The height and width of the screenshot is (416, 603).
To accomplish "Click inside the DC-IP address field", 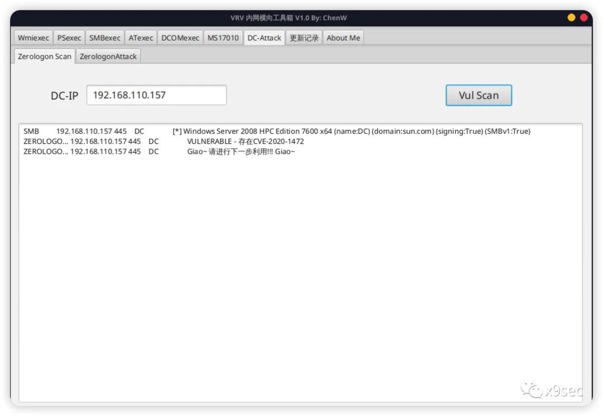I will [x=156, y=95].
